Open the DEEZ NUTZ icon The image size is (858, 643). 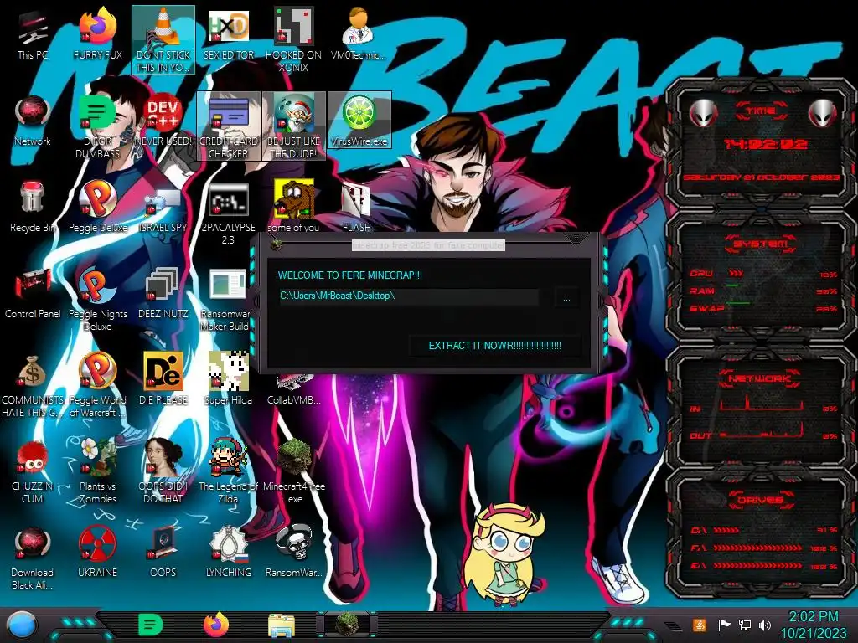point(163,294)
